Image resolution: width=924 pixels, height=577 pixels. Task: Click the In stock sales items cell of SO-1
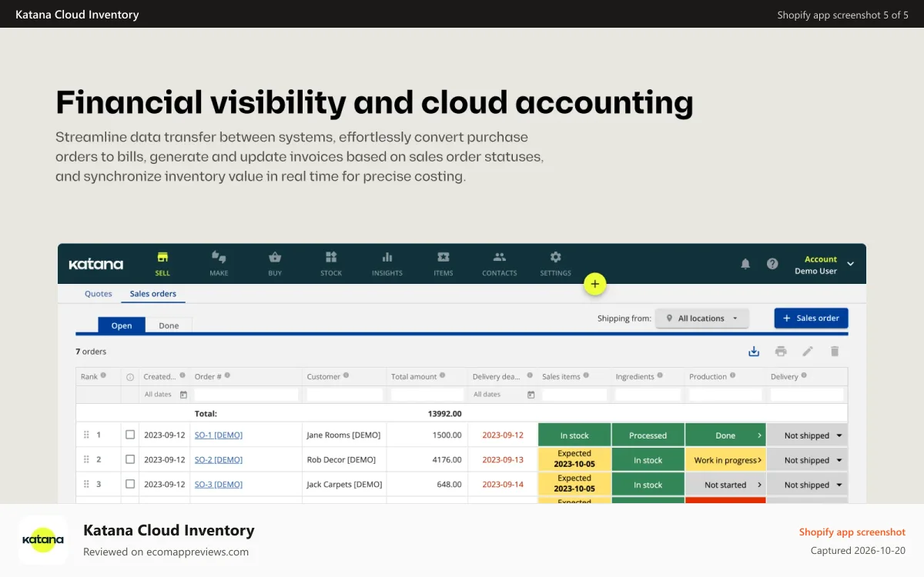pos(574,435)
